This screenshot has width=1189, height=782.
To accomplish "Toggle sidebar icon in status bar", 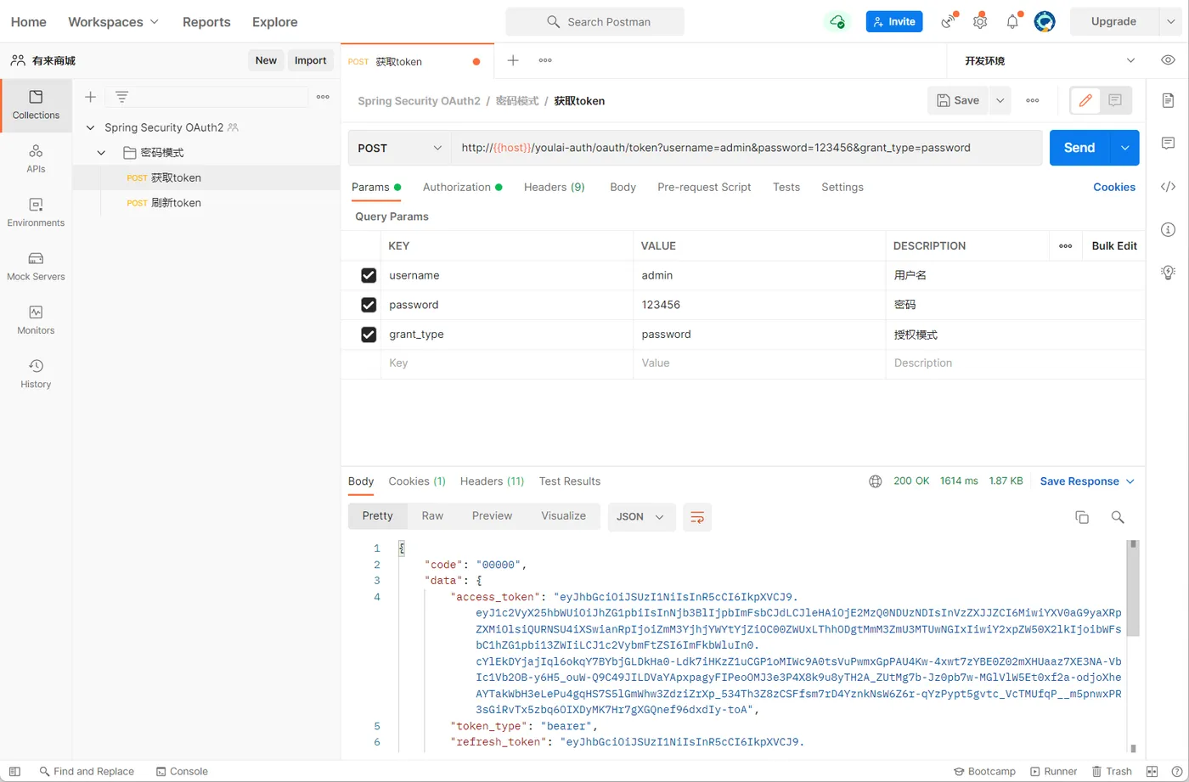I will [x=14, y=771].
